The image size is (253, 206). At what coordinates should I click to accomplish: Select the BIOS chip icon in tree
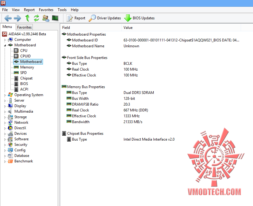click(16, 84)
